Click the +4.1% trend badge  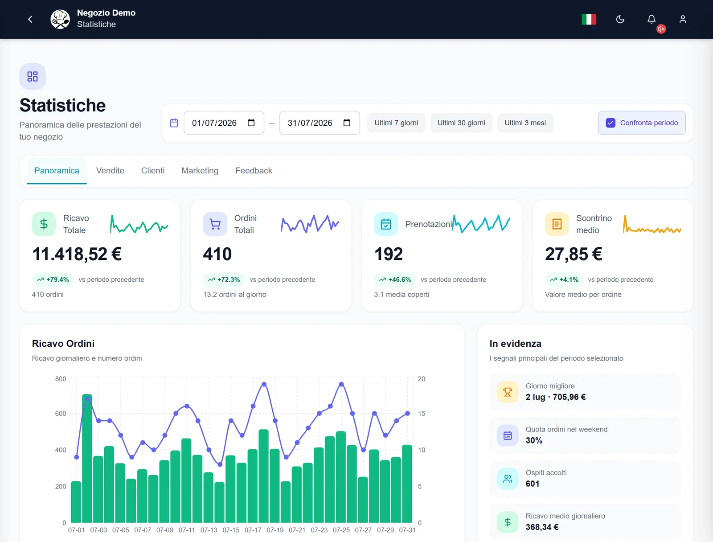point(564,279)
